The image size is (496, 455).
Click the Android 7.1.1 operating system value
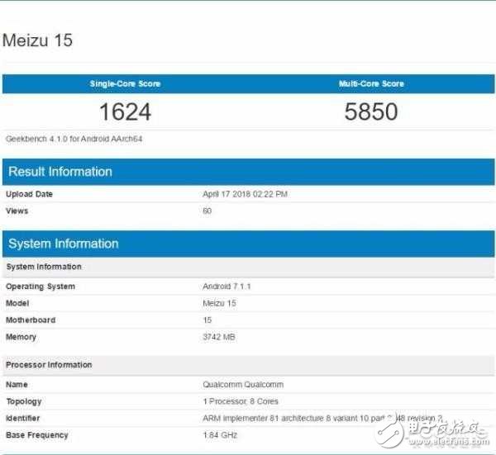[x=227, y=287]
